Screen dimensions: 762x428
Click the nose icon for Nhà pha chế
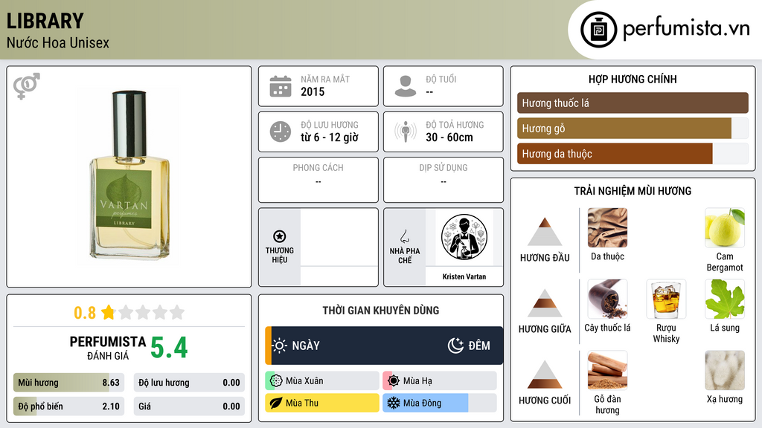404,236
